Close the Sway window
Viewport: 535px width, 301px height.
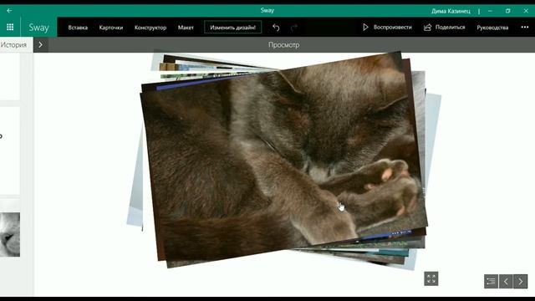click(x=526, y=11)
